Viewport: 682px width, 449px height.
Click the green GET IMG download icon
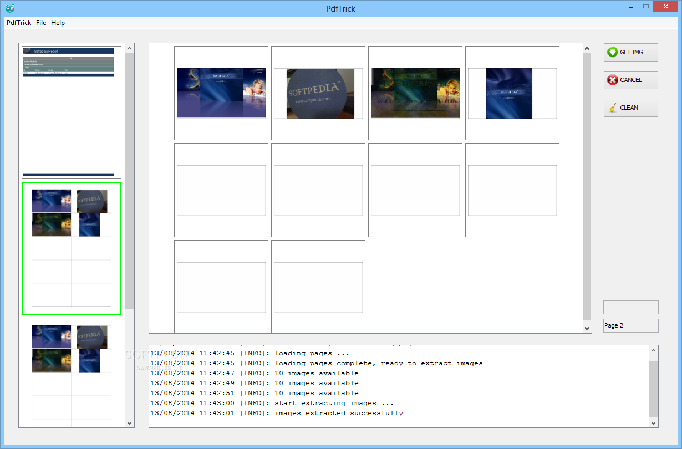coord(612,52)
